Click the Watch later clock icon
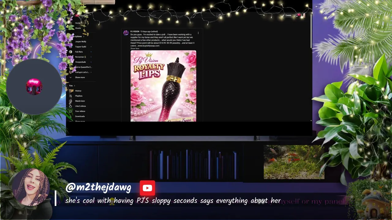 click(x=70, y=101)
